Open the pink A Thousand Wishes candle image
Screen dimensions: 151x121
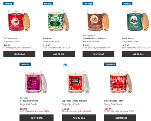[36, 82]
